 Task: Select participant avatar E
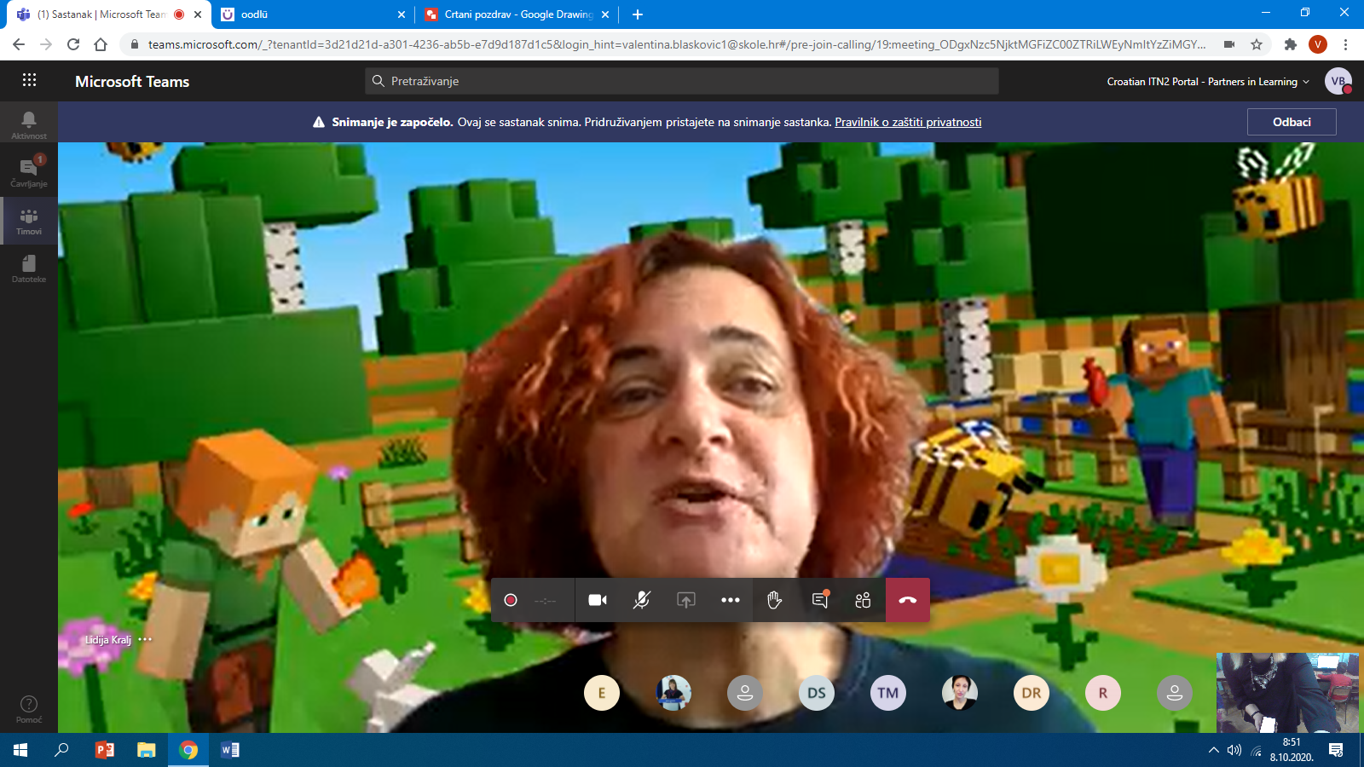[602, 693]
